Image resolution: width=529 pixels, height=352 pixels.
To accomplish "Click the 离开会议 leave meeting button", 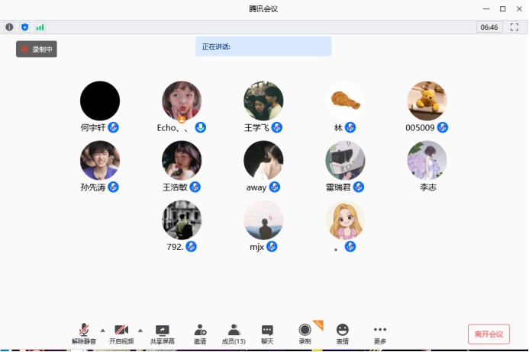I will coord(489,334).
